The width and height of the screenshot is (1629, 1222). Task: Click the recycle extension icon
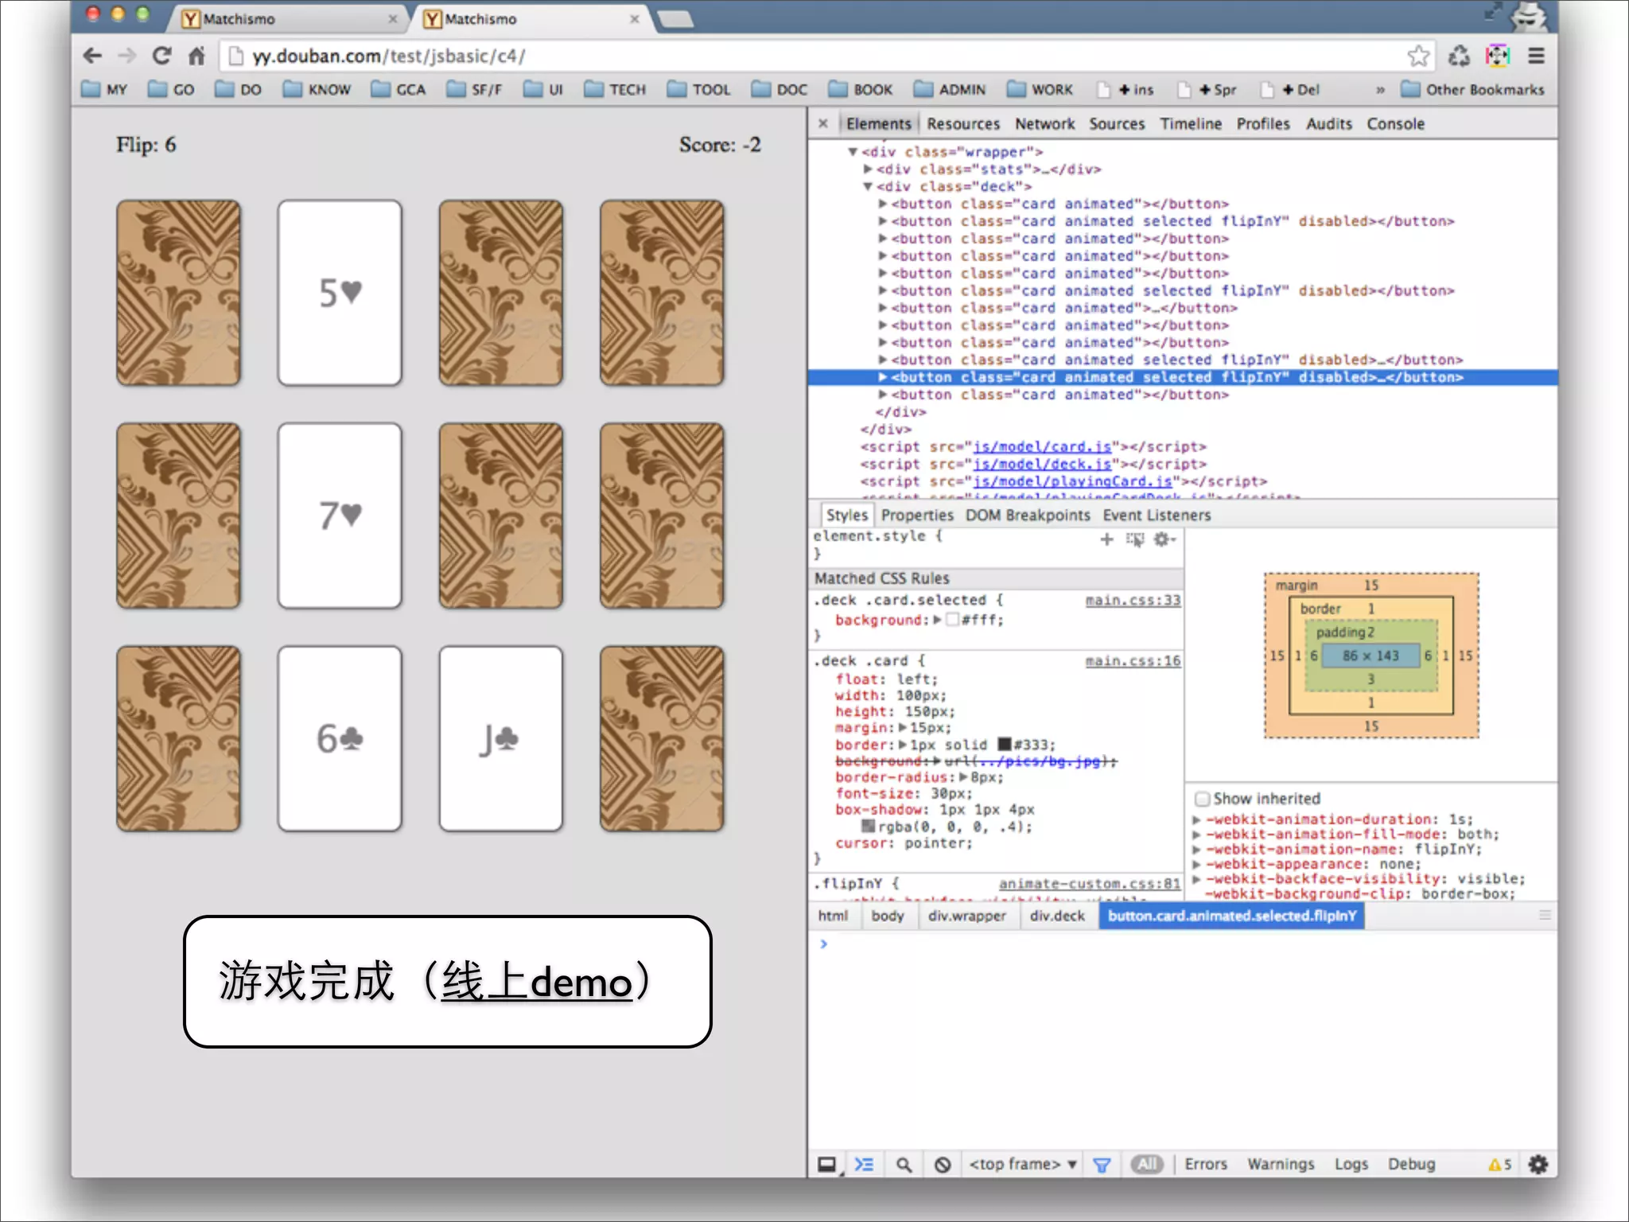tap(1459, 56)
